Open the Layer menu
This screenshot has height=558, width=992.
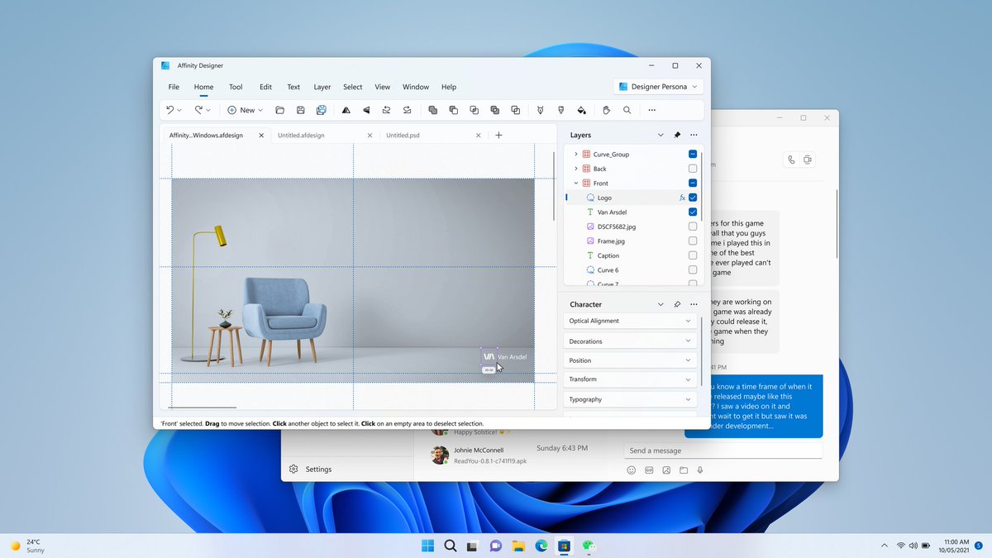(322, 86)
